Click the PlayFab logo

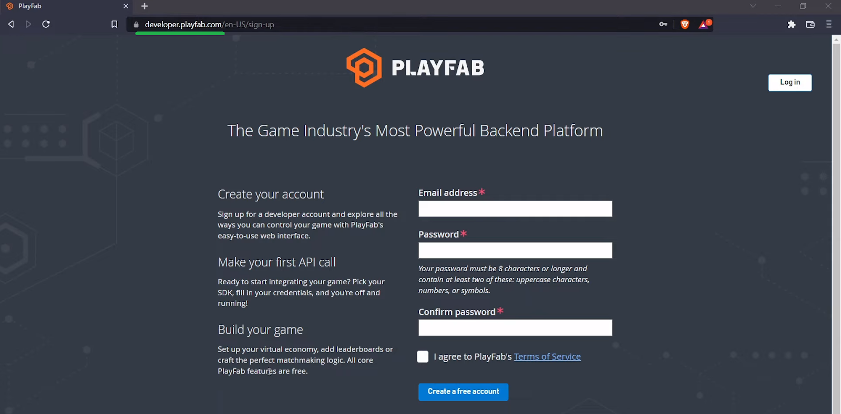point(415,68)
